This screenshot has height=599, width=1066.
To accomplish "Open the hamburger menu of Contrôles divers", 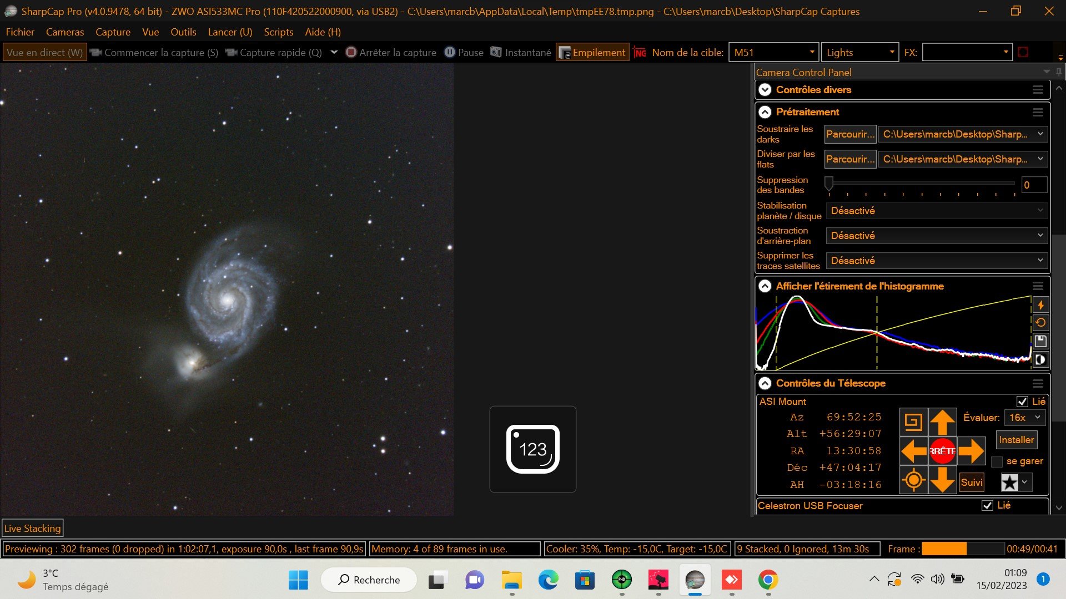I will (x=1038, y=90).
